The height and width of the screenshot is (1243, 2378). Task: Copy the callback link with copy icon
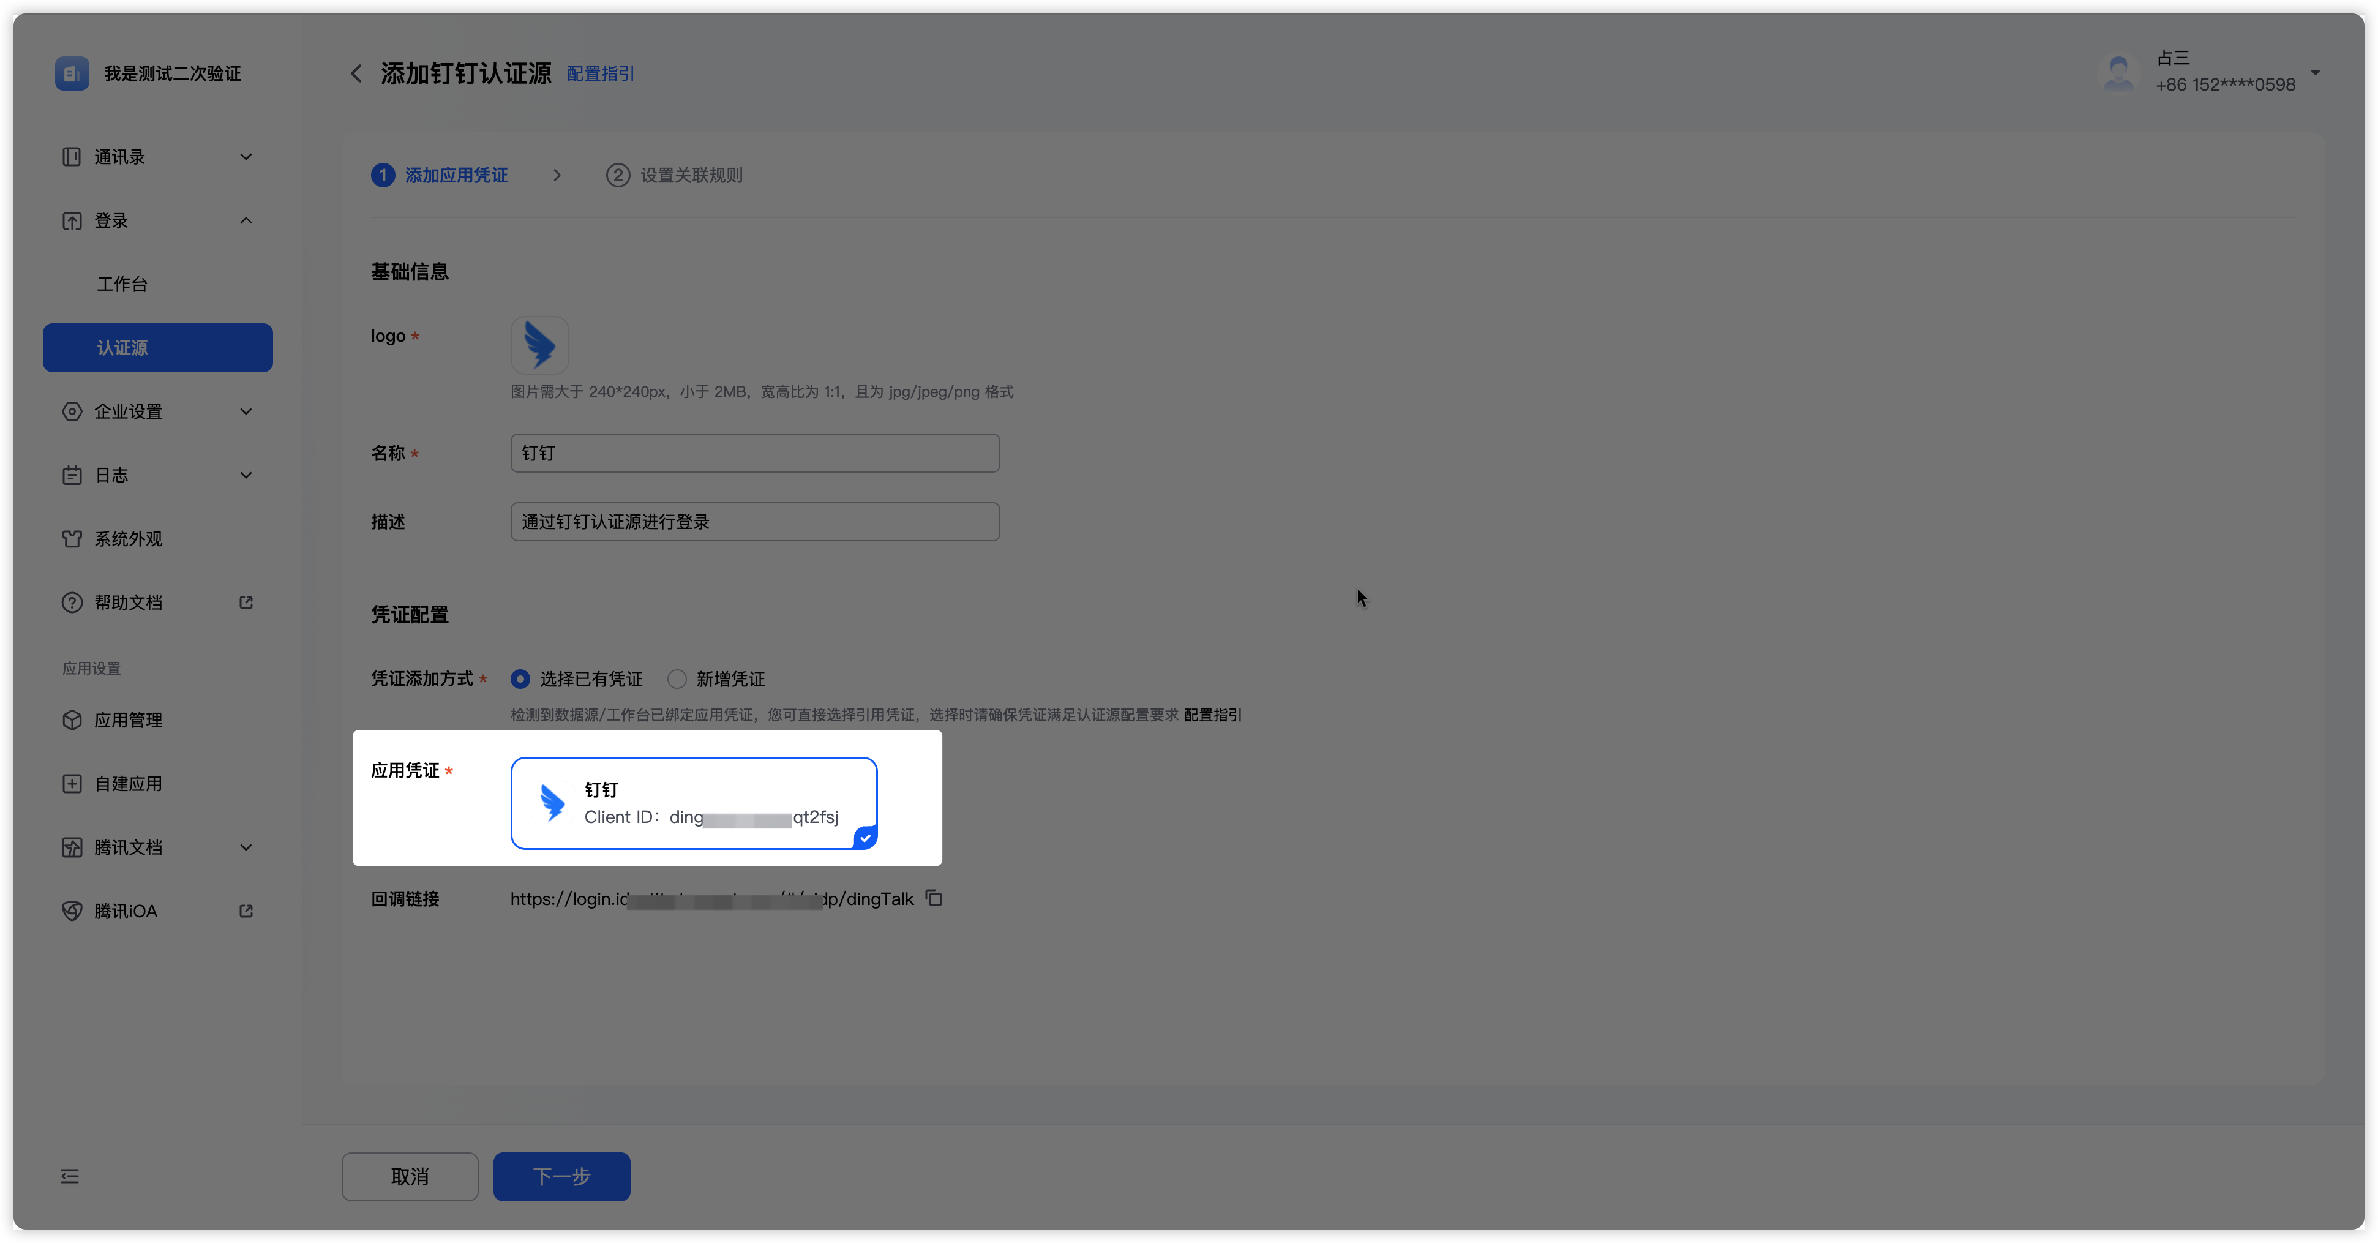(x=934, y=898)
